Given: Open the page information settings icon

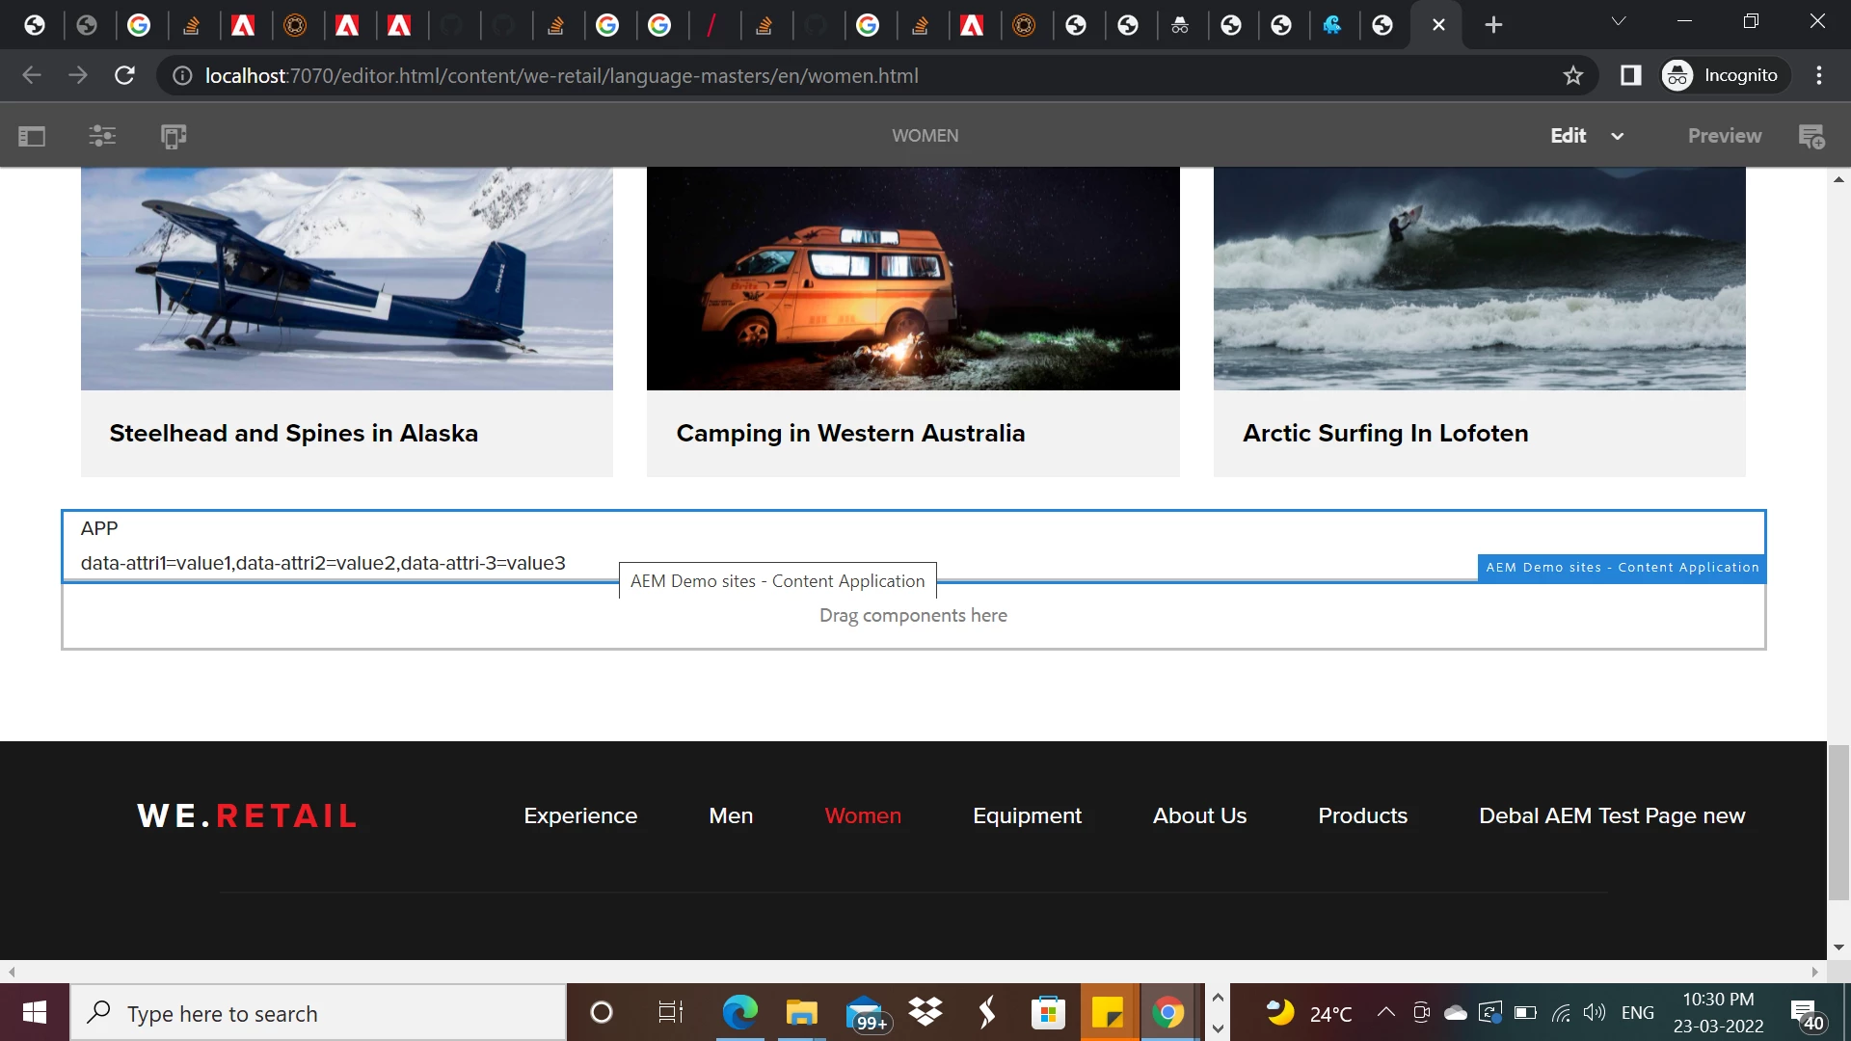Looking at the screenshot, I should (x=102, y=136).
